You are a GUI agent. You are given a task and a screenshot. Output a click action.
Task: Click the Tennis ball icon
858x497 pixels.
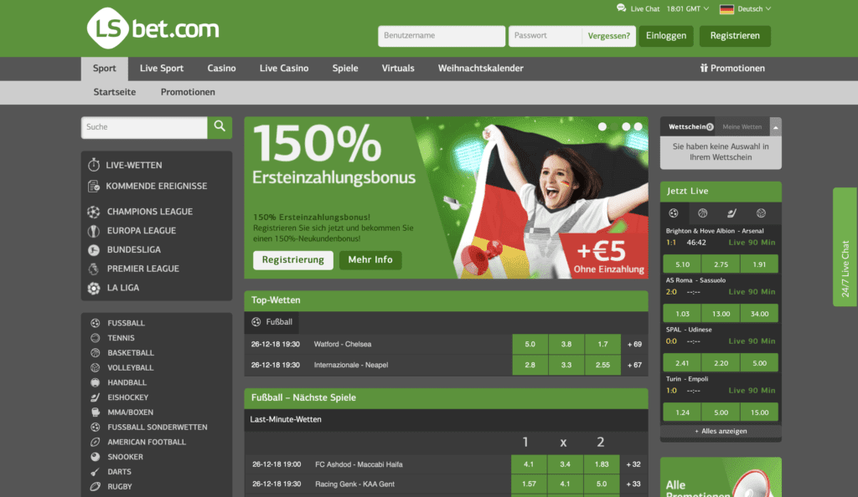pyautogui.click(x=96, y=337)
